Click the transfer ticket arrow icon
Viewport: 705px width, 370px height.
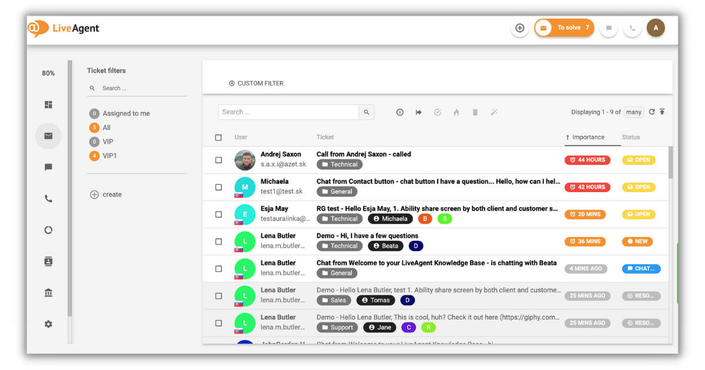coord(418,112)
